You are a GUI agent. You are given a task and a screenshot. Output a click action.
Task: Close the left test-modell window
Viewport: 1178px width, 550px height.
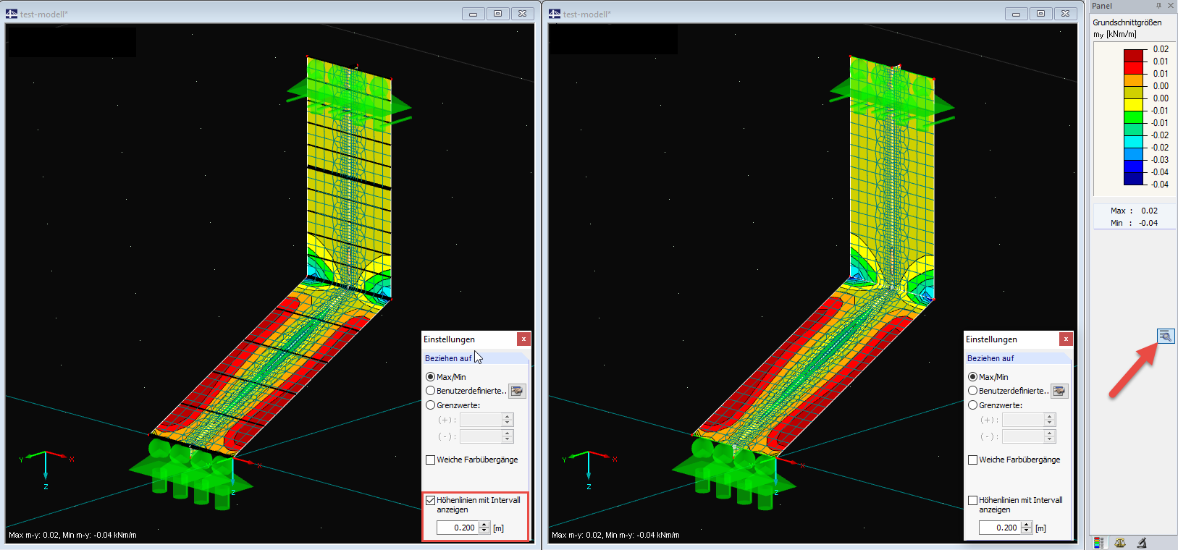522,14
